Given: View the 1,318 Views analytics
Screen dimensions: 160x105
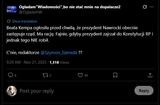Looking at the screenshot, I should tap(59, 62).
